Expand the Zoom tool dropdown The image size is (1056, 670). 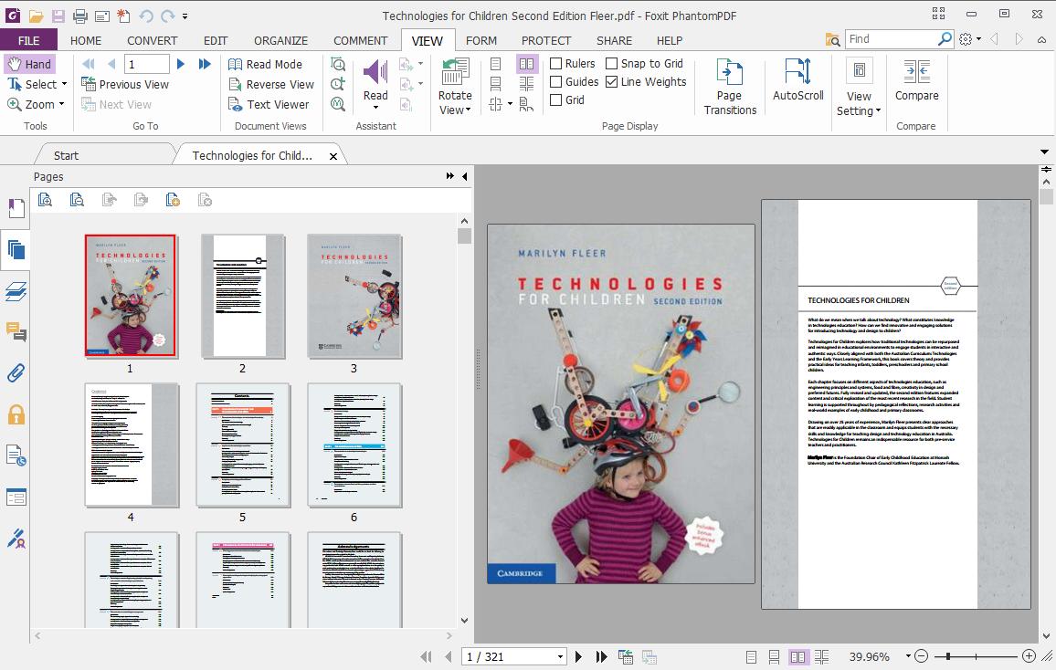62,104
